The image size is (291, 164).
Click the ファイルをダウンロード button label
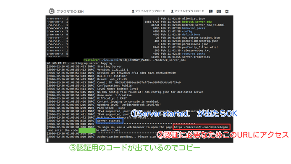point(189,11)
